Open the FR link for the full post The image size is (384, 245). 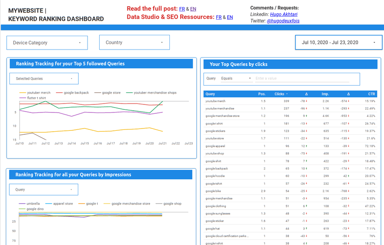[x=182, y=9]
